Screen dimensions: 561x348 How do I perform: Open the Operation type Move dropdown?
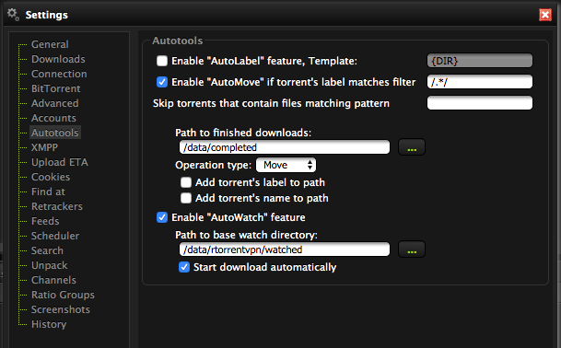click(286, 165)
